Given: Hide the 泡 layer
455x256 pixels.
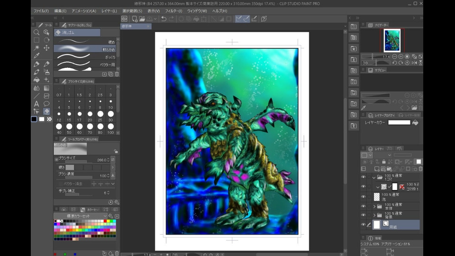Looking at the screenshot, I should pyautogui.click(x=364, y=196).
